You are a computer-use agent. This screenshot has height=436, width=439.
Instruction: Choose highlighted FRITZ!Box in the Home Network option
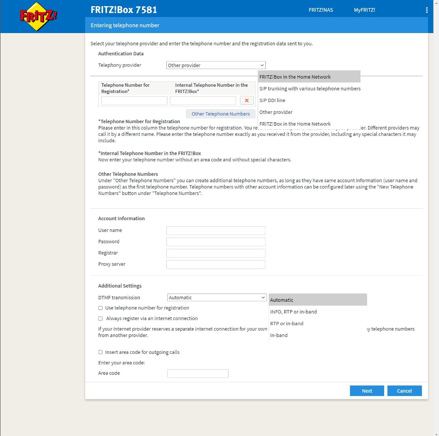309,77
